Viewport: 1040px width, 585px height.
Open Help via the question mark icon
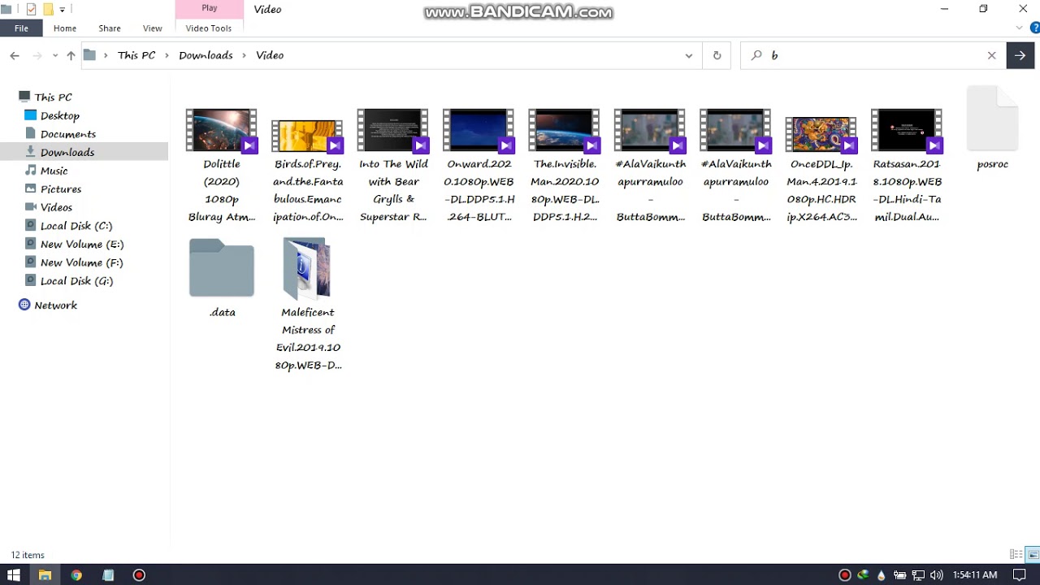(x=1034, y=28)
